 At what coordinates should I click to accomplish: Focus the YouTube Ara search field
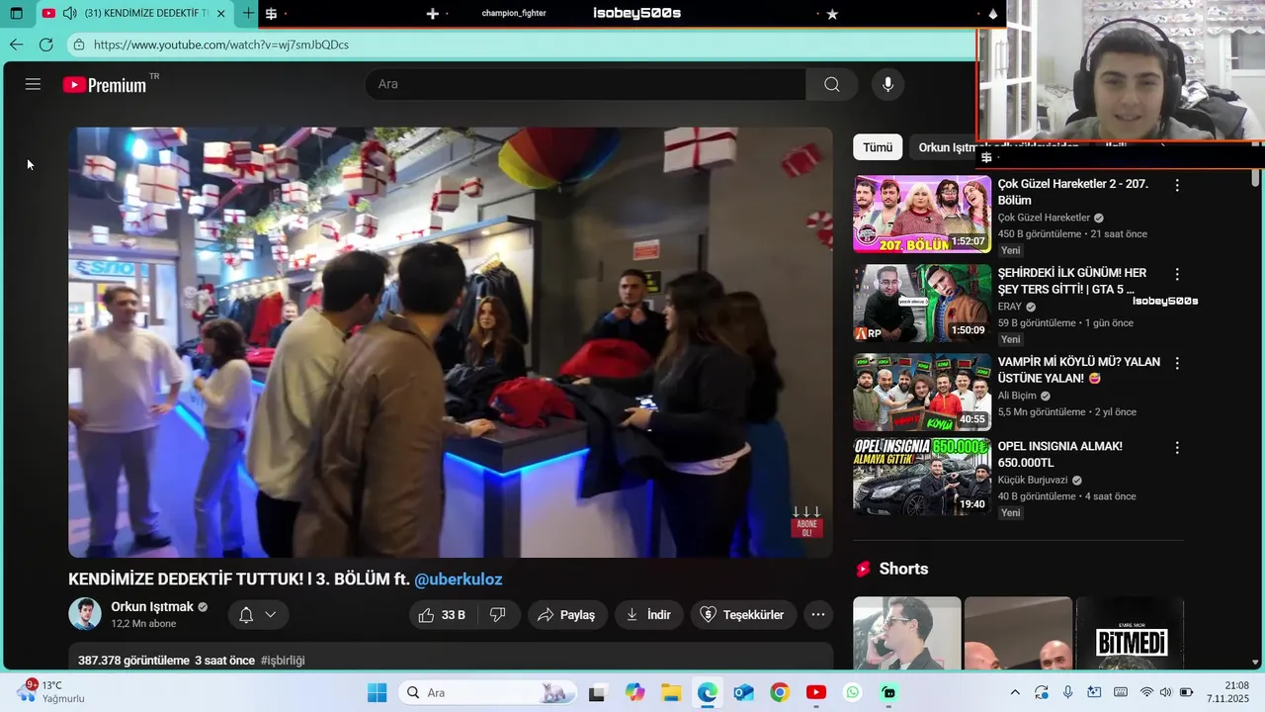click(x=585, y=84)
